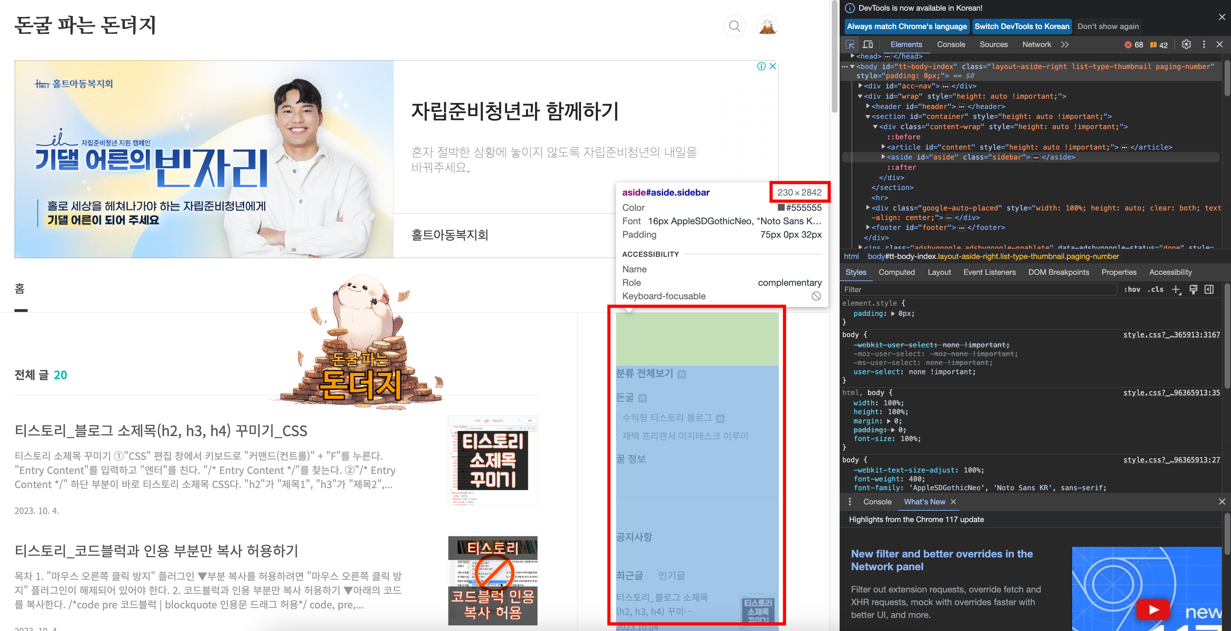Toggle the :hov element state panel
This screenshot has height=631, width=1231.
point(1132,289)
